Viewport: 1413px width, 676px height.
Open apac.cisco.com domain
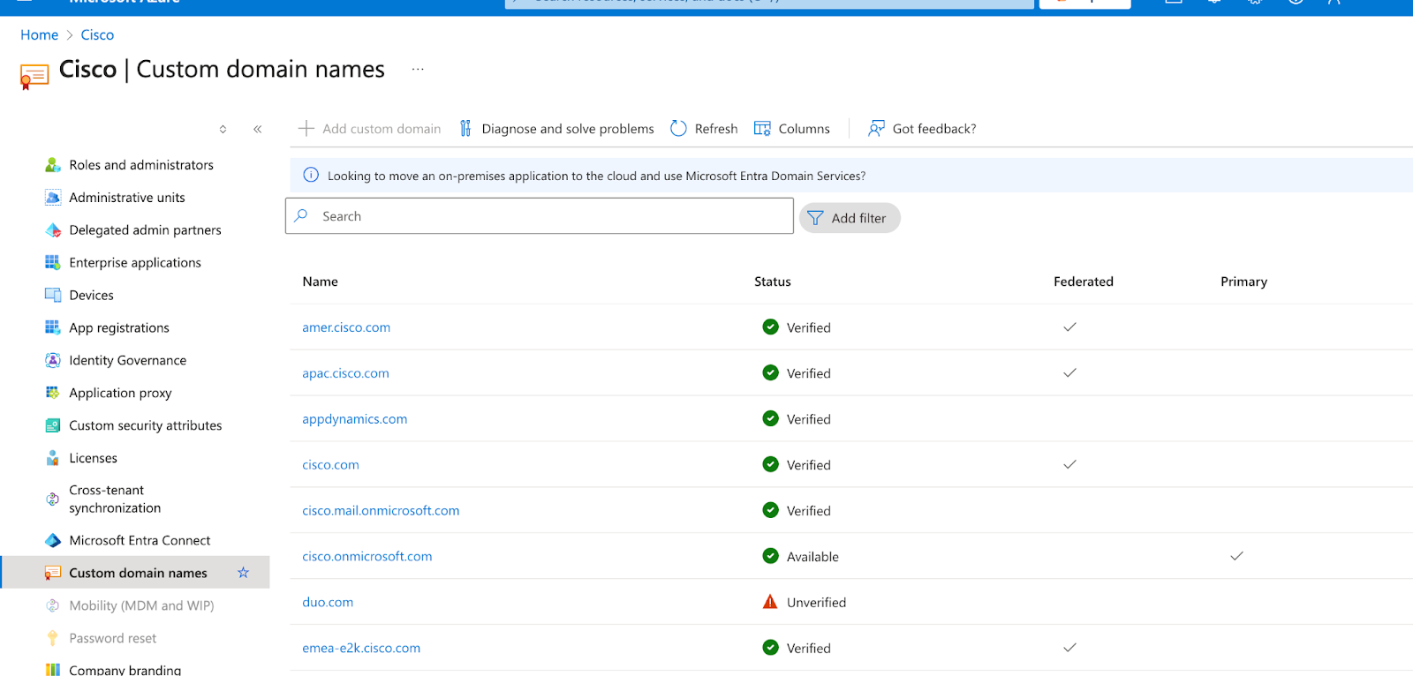(x=345, y=373)
